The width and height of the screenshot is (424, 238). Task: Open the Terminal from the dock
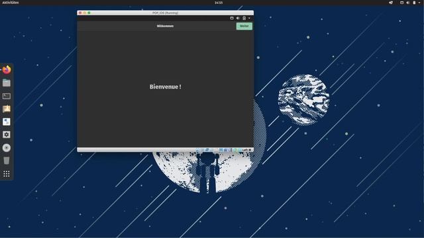click(7, 96)
